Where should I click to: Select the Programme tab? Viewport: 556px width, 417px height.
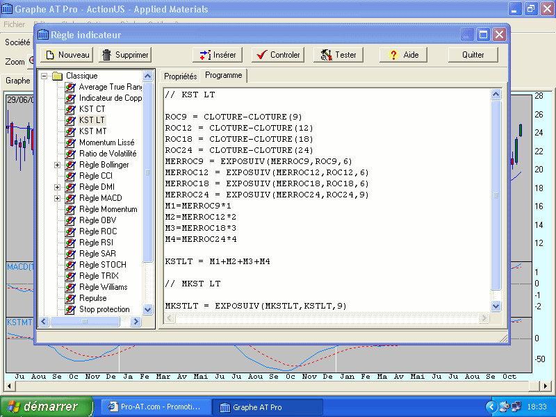(x=224, y=75)
